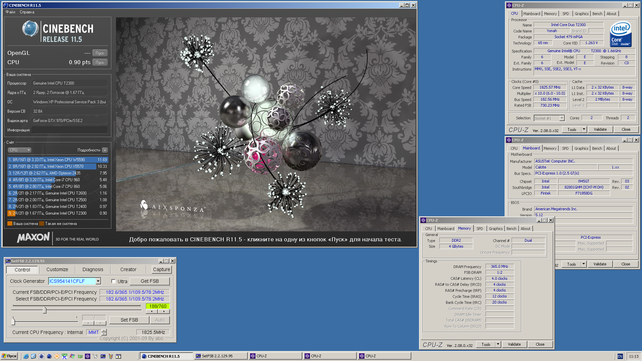Open Internet Explorer from quick launch
This screenshot has width=642, height=361.
[26, 356]
